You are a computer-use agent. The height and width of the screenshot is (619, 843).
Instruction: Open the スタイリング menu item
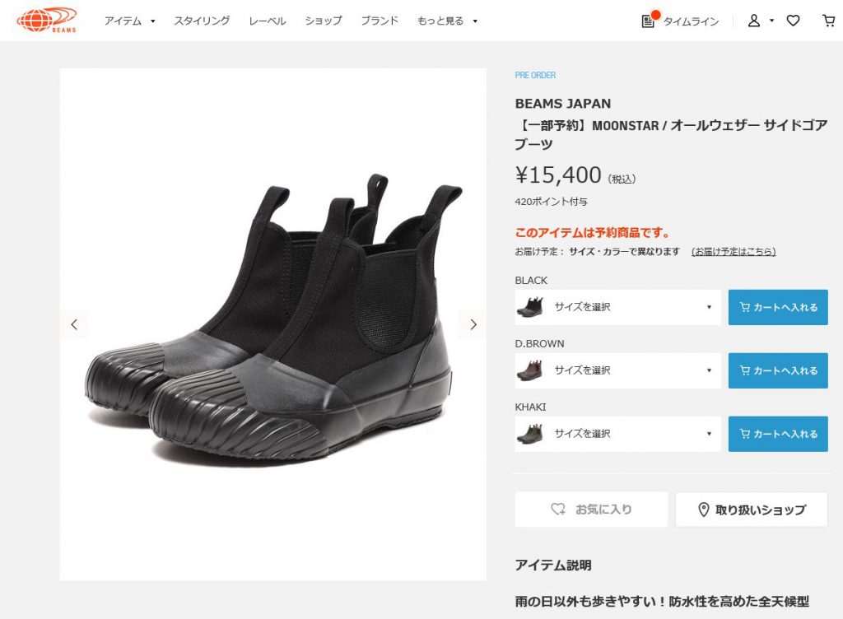[202, 21]
